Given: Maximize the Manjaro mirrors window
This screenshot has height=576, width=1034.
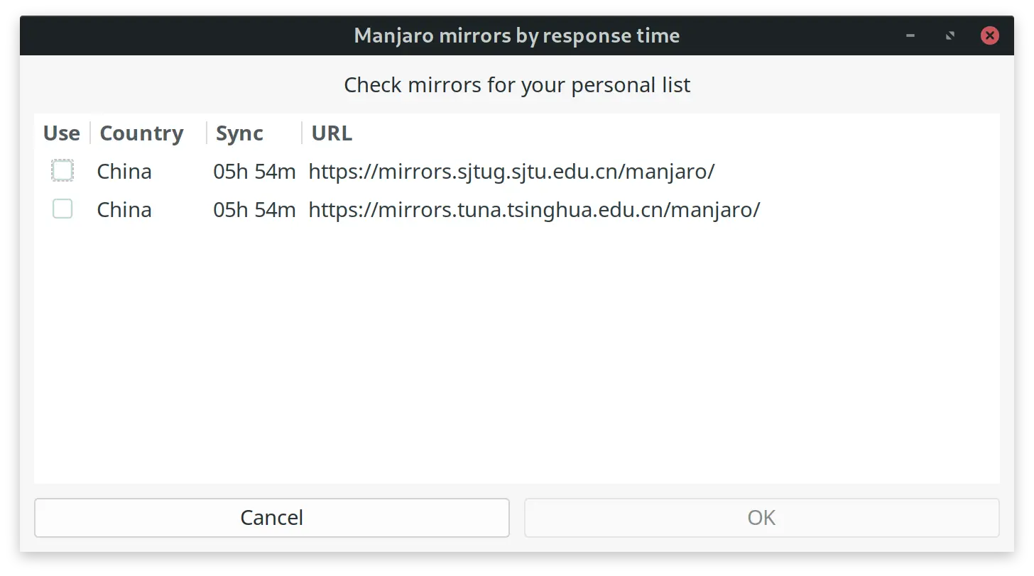Looking at the screenshot, I should [950, 35].
